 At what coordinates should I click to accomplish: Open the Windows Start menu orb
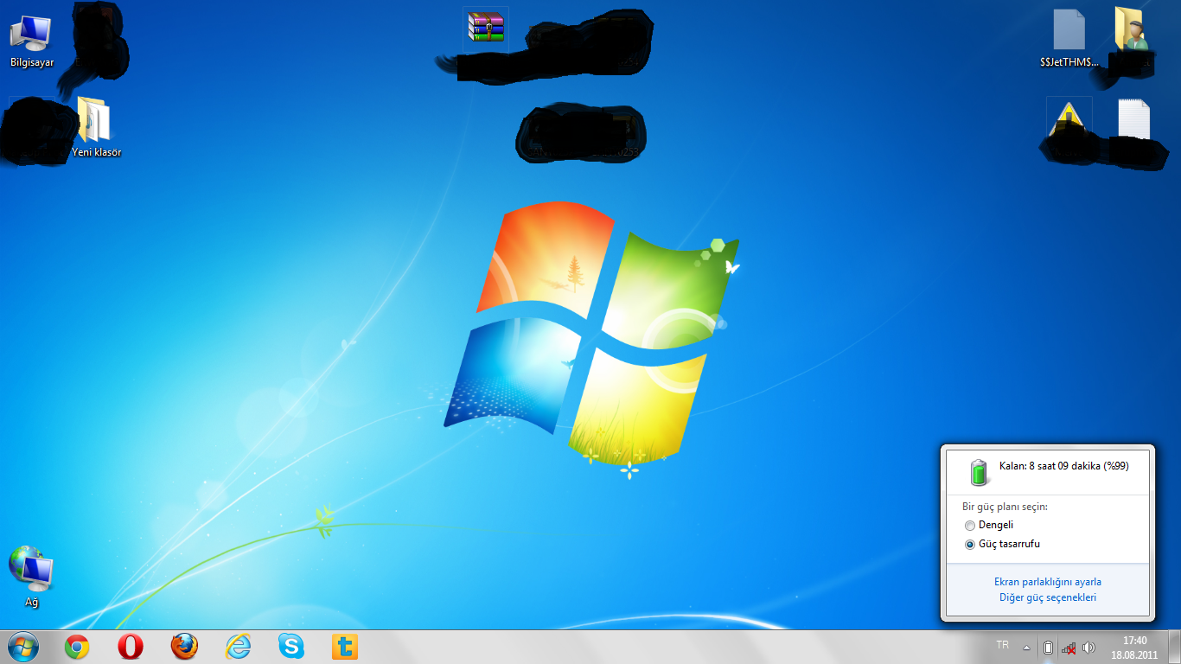[22, 646]
